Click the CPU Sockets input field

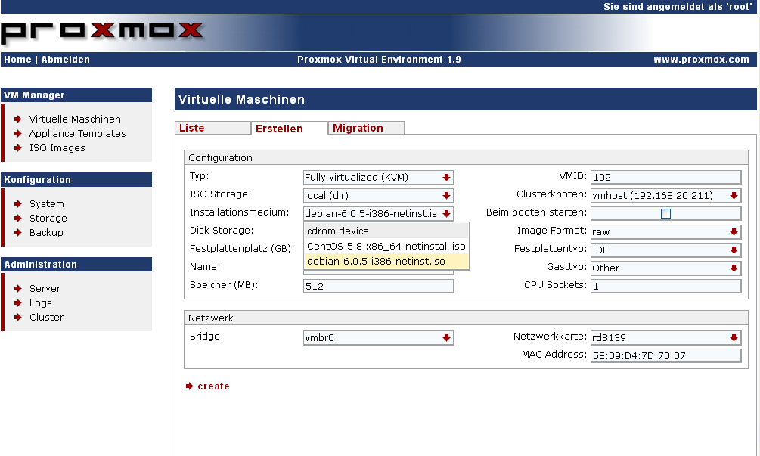(x=666, y=287)
